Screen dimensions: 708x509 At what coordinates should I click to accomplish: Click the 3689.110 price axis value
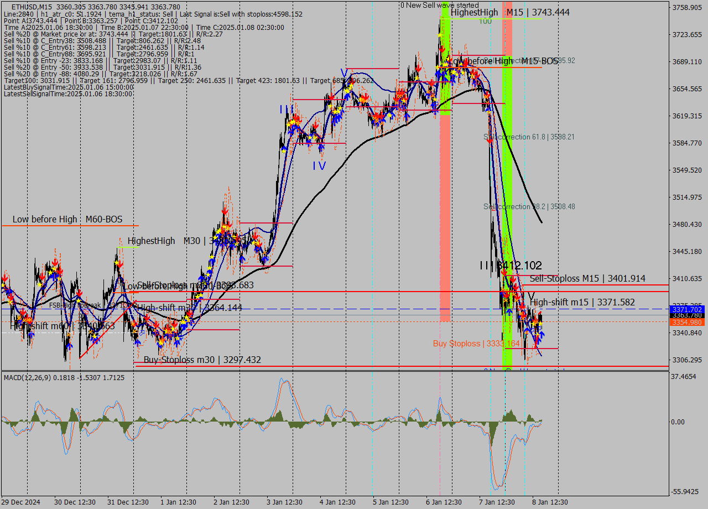(x=686, y=62)
